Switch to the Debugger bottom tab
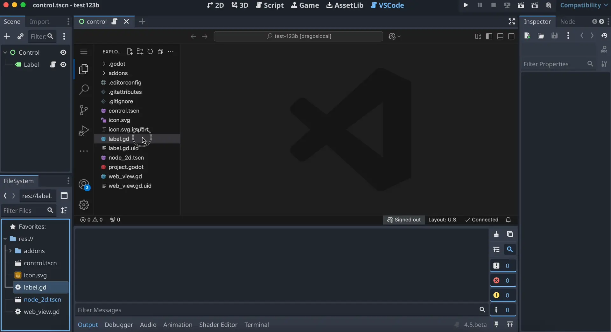The width and height of the screenshot is (611, 332). click(x=119, y=325)
